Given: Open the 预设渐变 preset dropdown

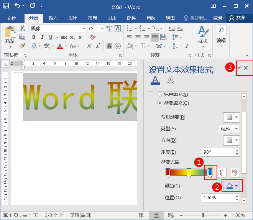Looking at the screenshot, I should click(232, 117).
